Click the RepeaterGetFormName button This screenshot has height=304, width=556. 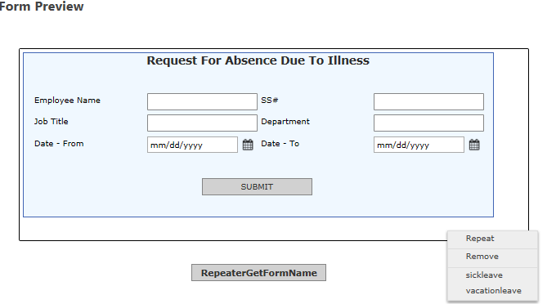coord(259,272)
